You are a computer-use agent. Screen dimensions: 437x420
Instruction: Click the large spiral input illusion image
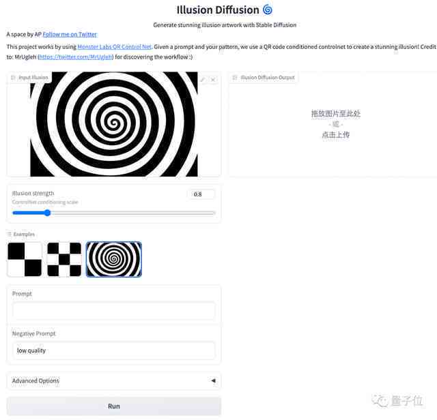[x=114, y=124]
